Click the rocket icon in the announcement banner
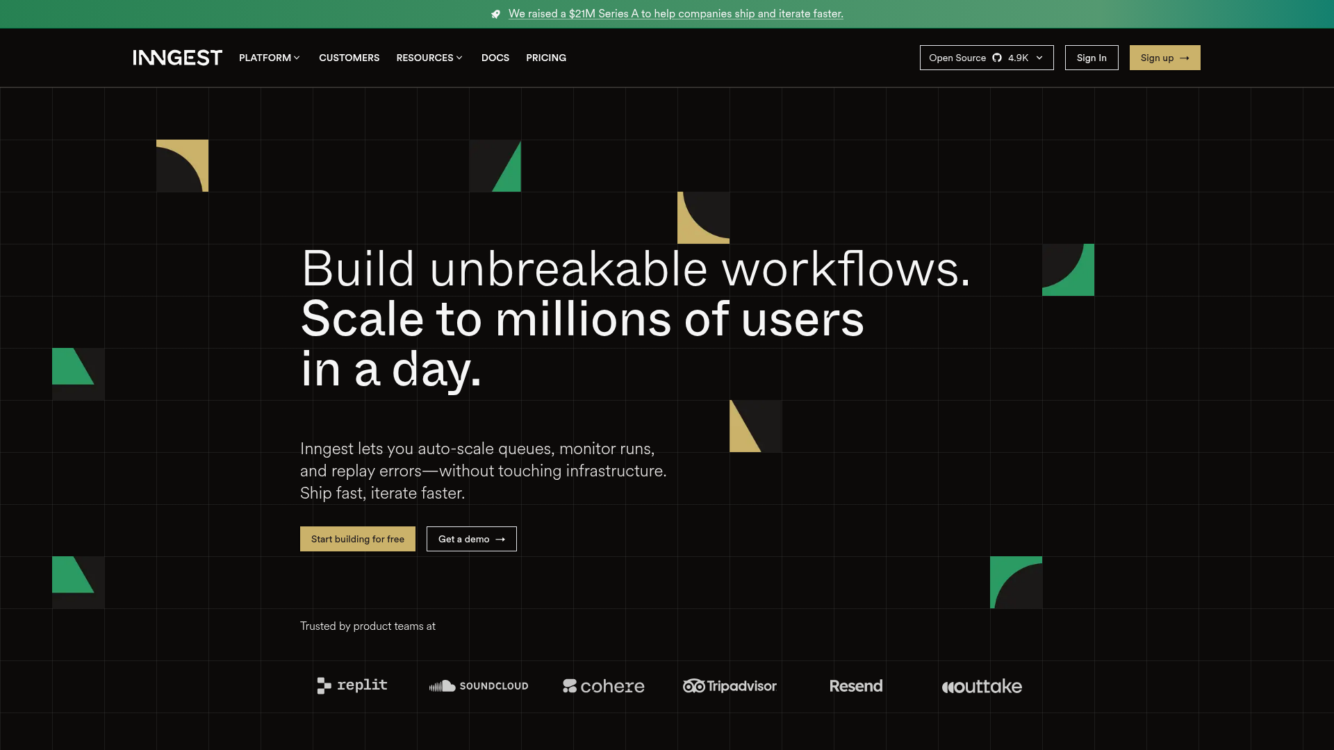Image resolution: width=1334 pixels, height=750 pixels. pos(495,14)
